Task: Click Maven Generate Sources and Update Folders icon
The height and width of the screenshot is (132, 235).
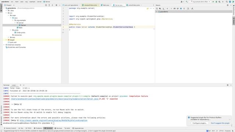Action: 160,9
